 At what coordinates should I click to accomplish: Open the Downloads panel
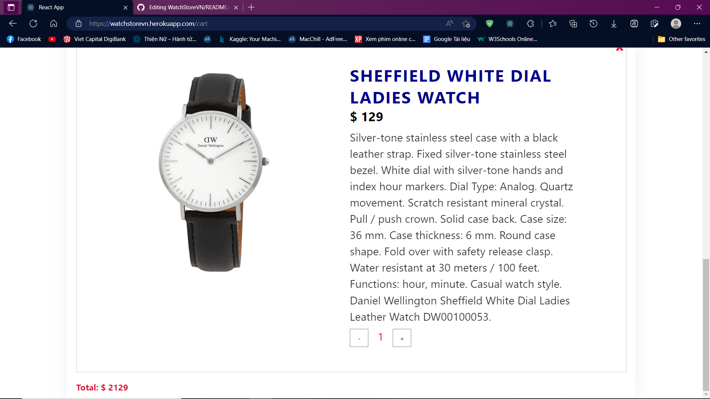(x=614, y=24)
